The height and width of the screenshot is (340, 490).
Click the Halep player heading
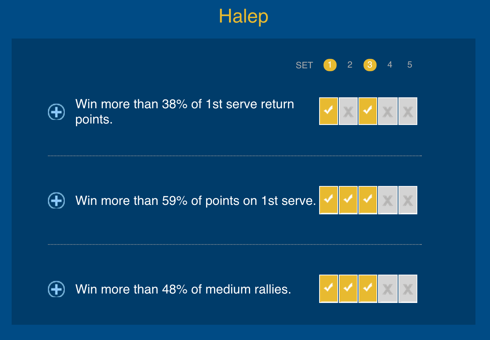[x=244, y=17]
